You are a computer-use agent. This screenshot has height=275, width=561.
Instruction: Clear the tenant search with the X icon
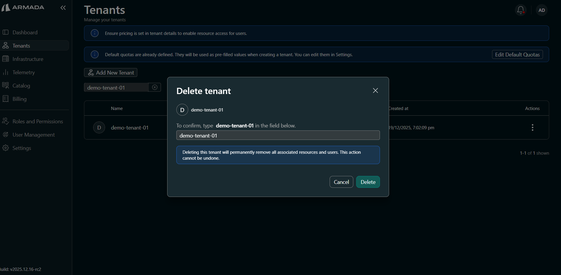[x=154, y=87]
